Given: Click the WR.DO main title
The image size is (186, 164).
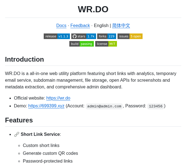Looking at the screenshot, I should point(93,9).
